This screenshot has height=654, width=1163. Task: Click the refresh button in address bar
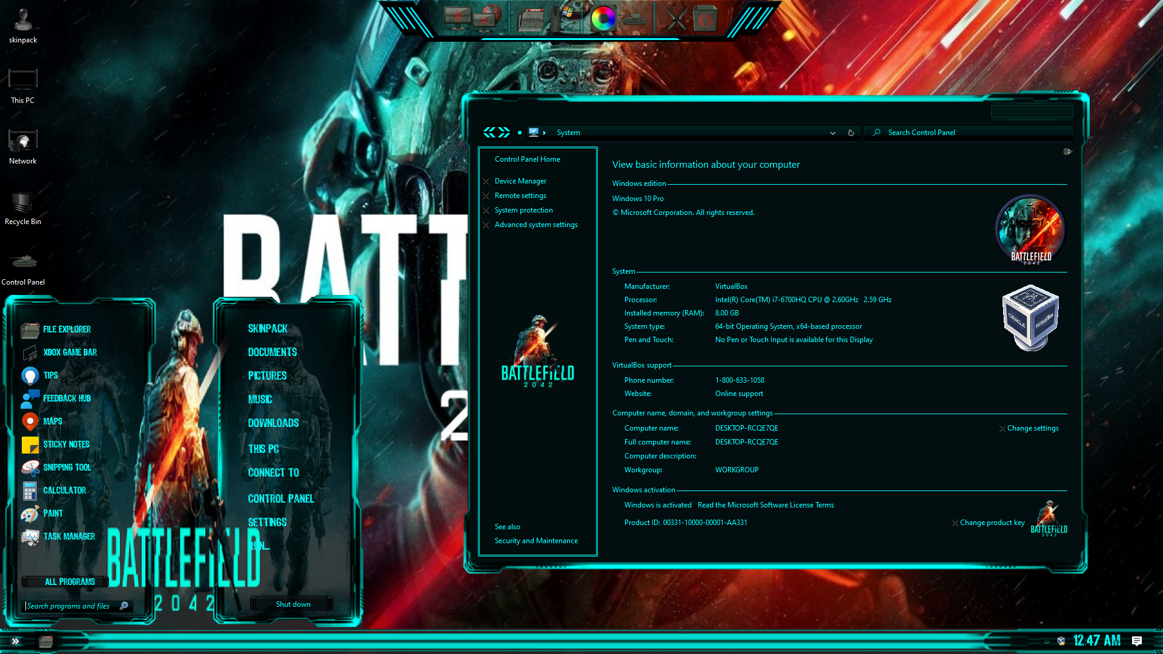click(x=851, y=133)
